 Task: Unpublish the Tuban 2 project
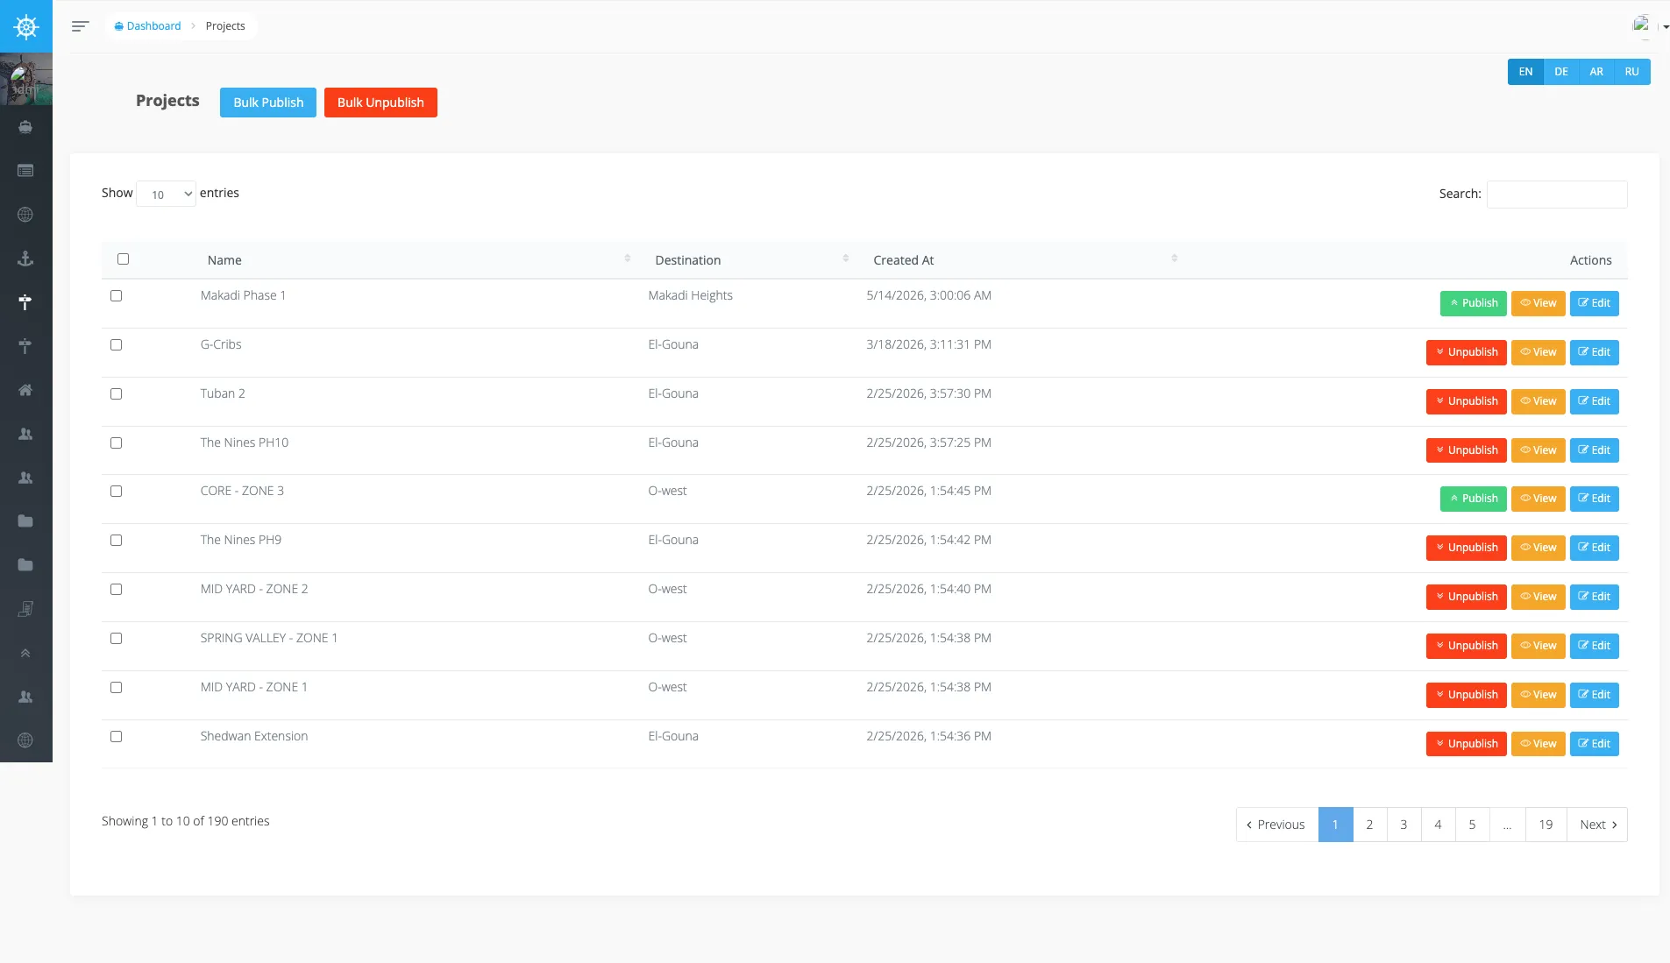[x=1466, y=401]
